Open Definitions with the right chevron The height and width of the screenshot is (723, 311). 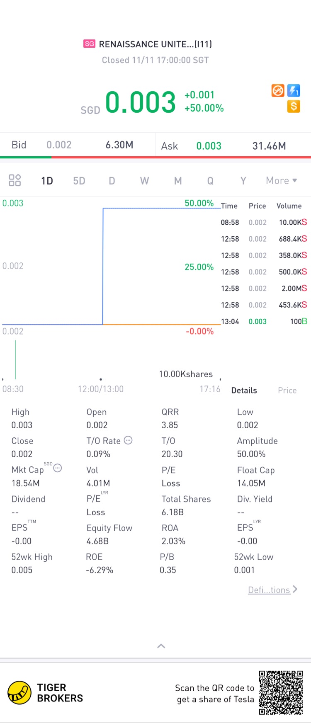(x=295, y=589)
